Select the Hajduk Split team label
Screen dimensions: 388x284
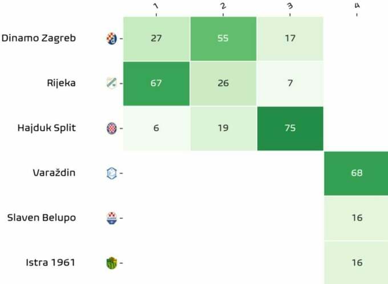click(47, 128)
